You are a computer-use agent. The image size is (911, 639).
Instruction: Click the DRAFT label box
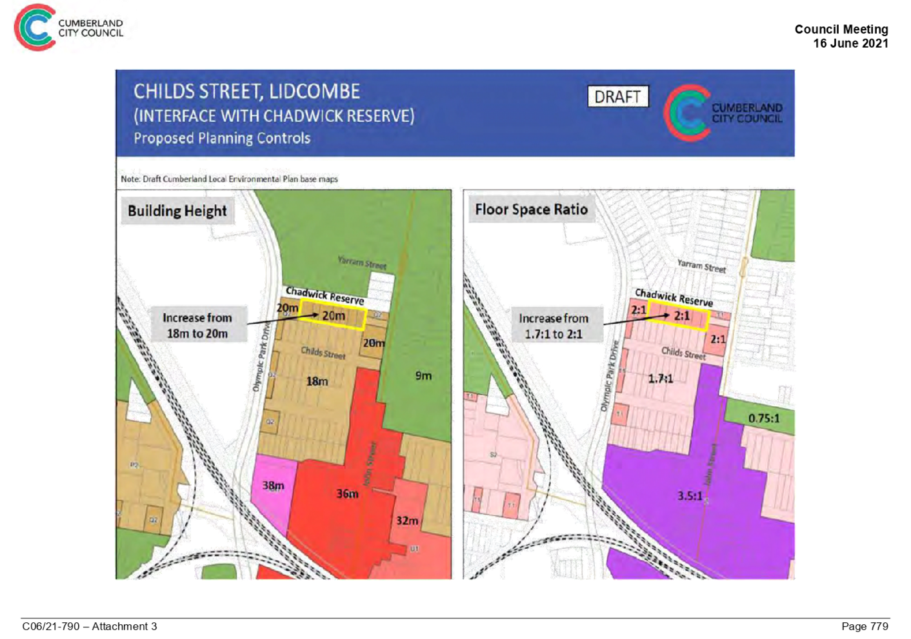[617, 97]
